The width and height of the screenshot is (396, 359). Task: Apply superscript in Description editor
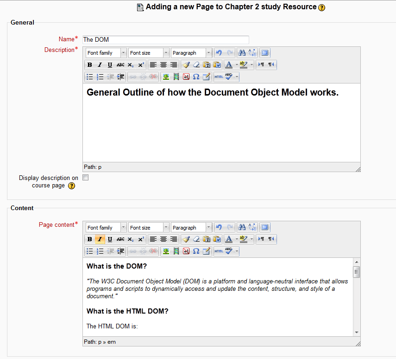click(x=141, y=65)
